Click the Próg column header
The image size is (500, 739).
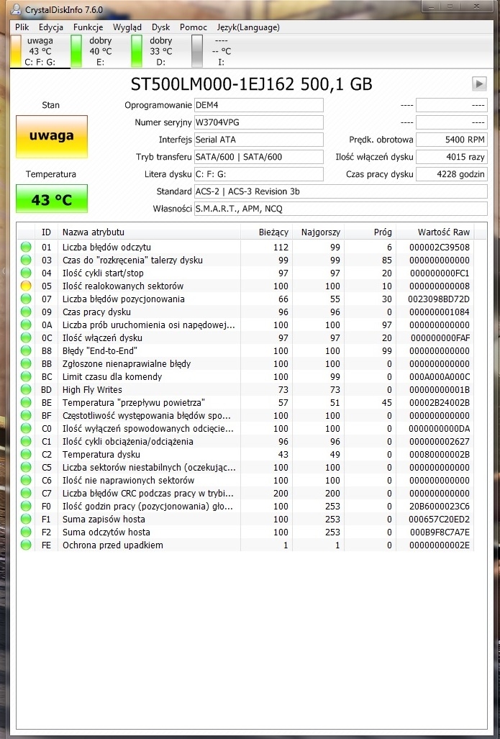(370, 232)
